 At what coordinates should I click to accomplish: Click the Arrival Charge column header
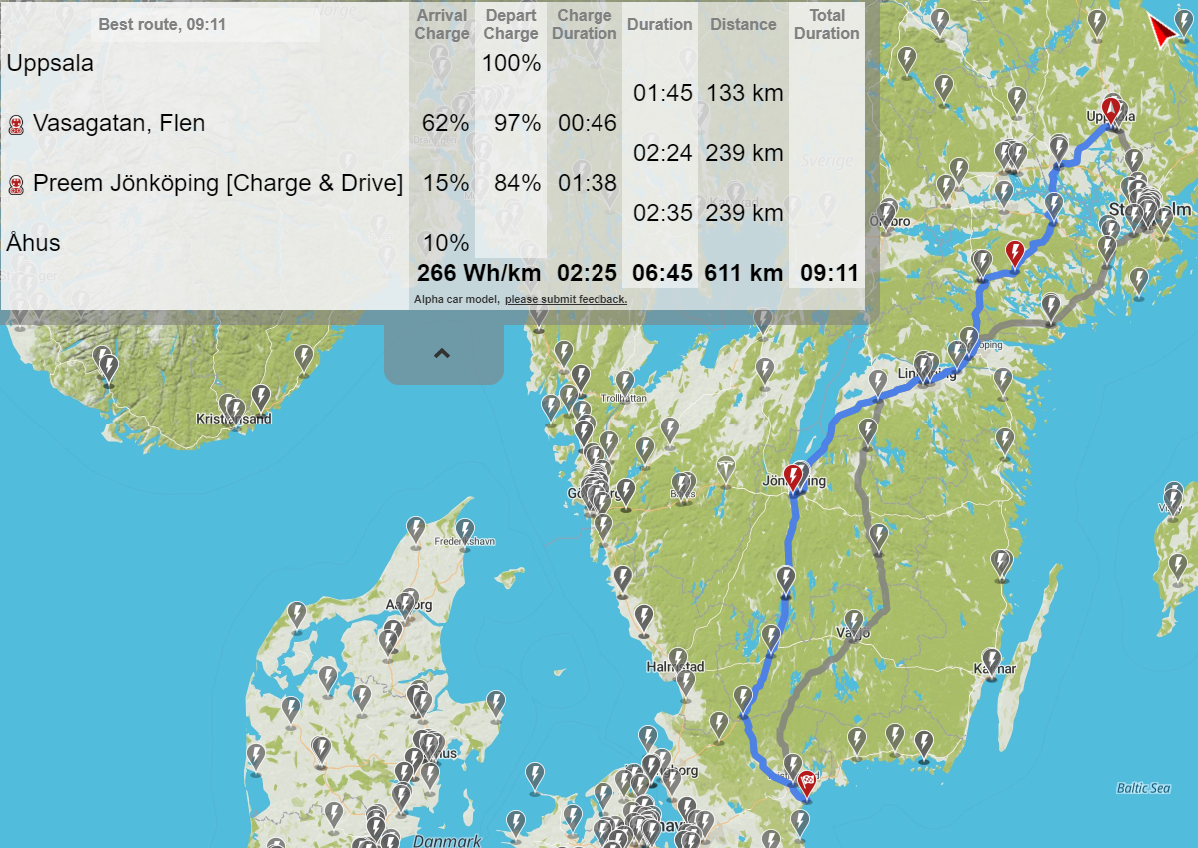tap(442, 24)
